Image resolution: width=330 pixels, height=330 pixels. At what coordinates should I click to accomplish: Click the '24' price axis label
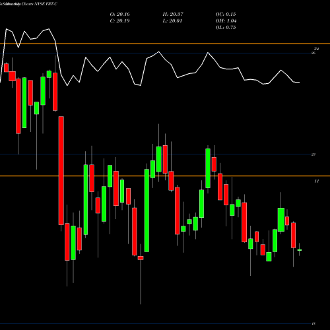pyautogui.click(x=316, y=49)
